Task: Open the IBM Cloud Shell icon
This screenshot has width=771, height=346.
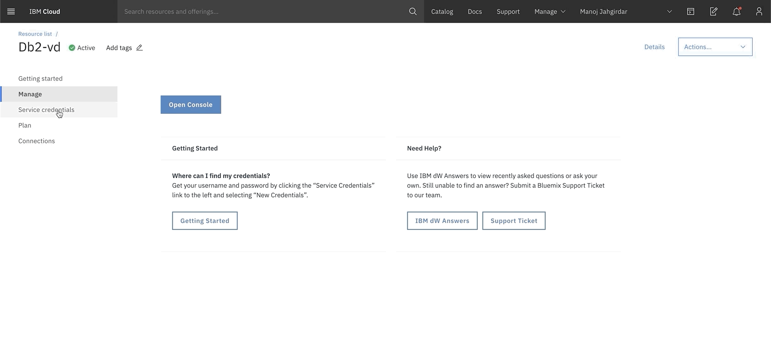Action: click(691, 11)
